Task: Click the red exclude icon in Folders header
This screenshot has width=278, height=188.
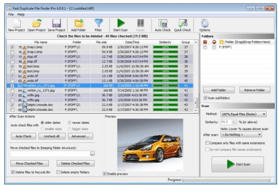Action: click(x=214, y=42)
